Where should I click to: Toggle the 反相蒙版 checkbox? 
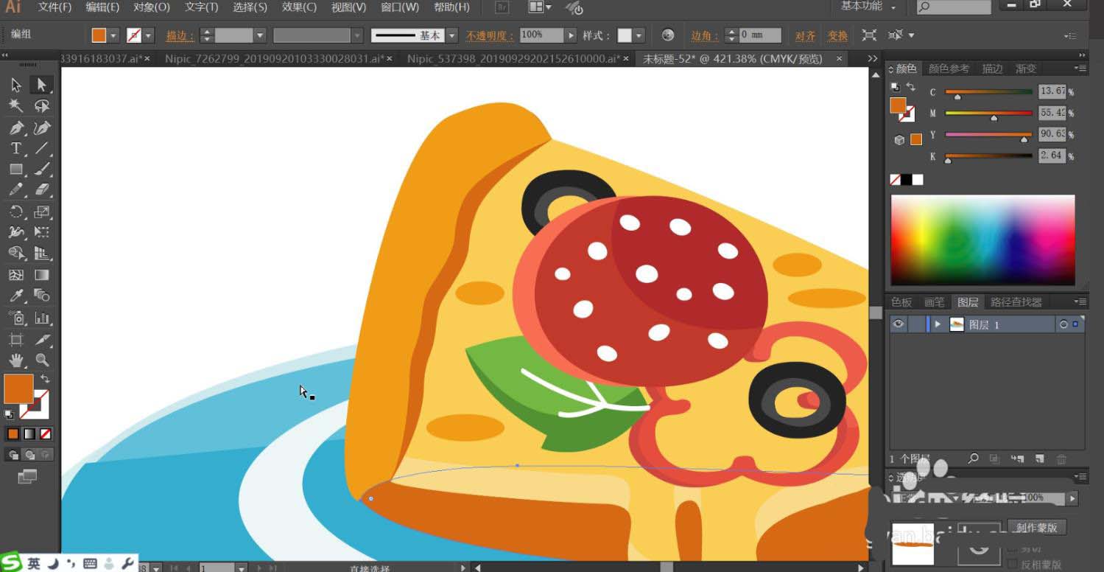(1013, 564)
